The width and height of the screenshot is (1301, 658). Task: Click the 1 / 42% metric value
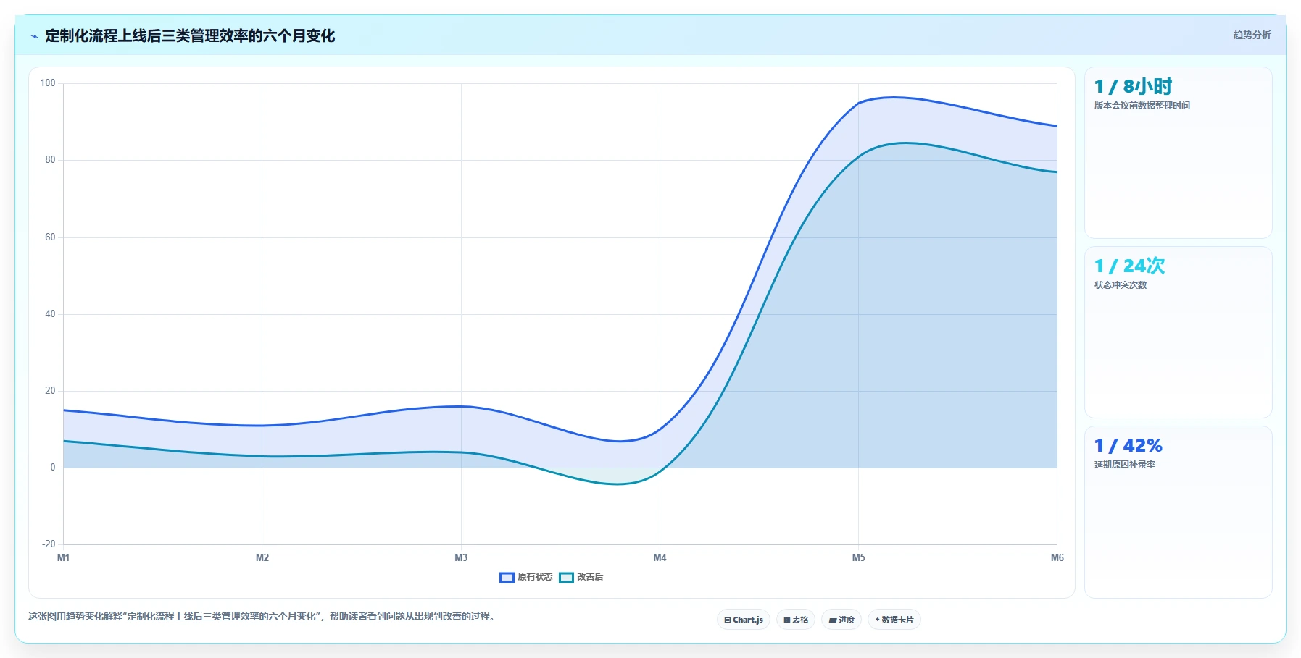point(1128,446)
